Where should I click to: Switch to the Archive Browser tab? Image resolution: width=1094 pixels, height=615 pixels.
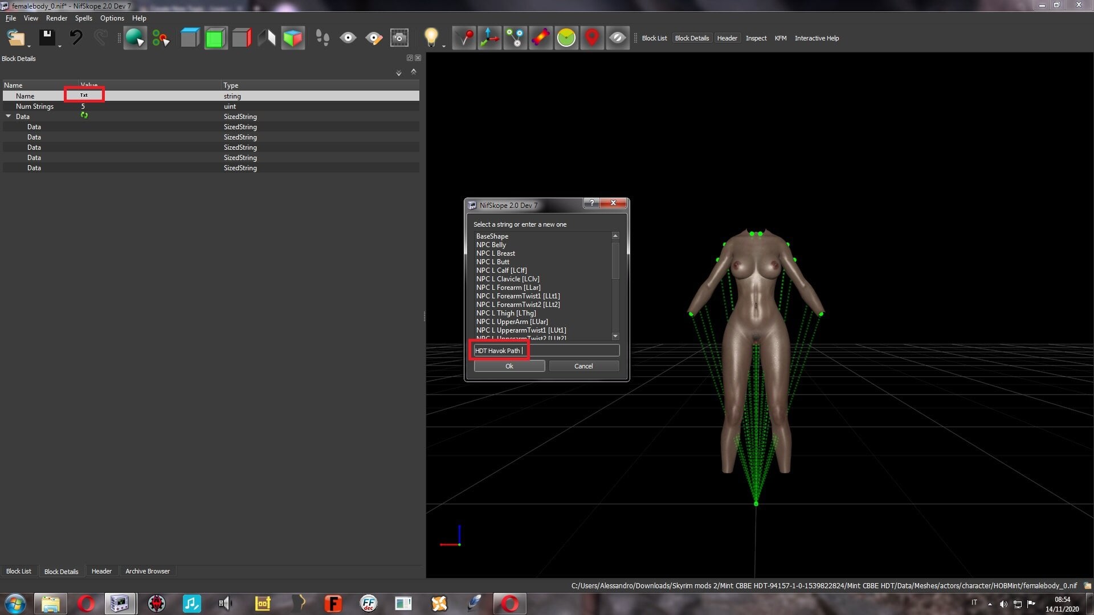tap(148, 571)
